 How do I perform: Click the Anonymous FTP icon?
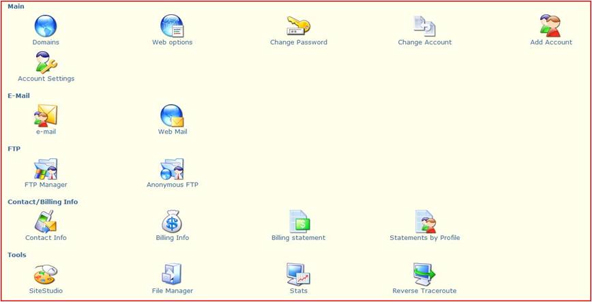tap(172, 169)
